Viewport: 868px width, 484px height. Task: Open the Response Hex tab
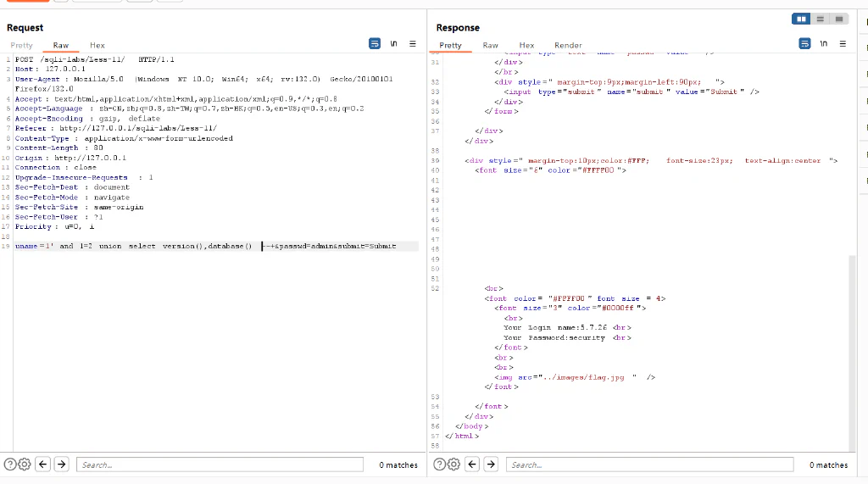coord(526,46)
